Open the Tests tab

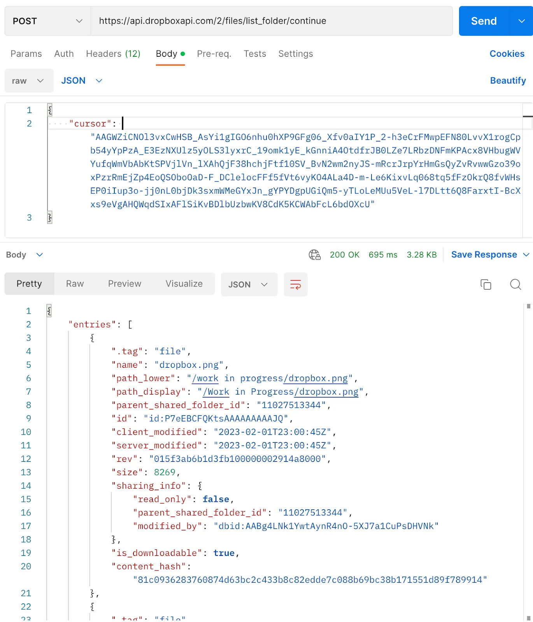coord(255,54)
